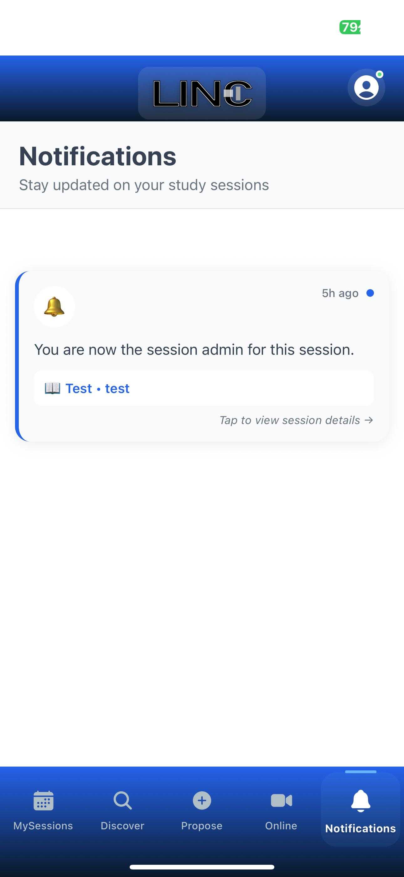Click the session admin notification message

(194, 350)
